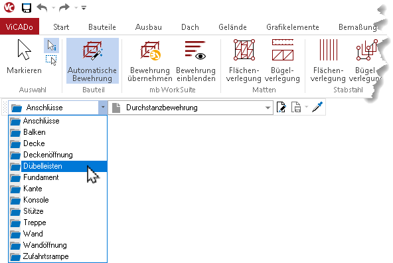The image size is (393, 263).
Task: Choose Matten Bügelverlegung
Action: point(282,60)
